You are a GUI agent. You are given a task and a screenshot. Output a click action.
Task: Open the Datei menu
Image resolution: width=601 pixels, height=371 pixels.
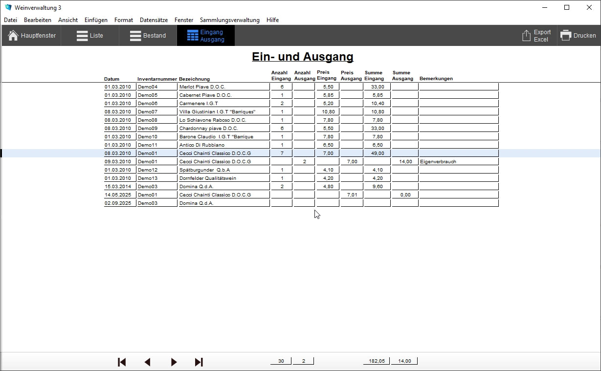click(10, 20)
